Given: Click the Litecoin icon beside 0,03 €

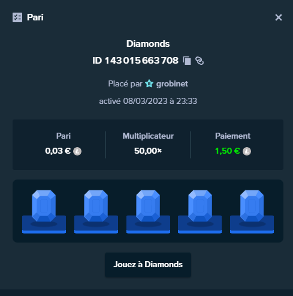Looking at the screenshot, I should tap(77, 151).
